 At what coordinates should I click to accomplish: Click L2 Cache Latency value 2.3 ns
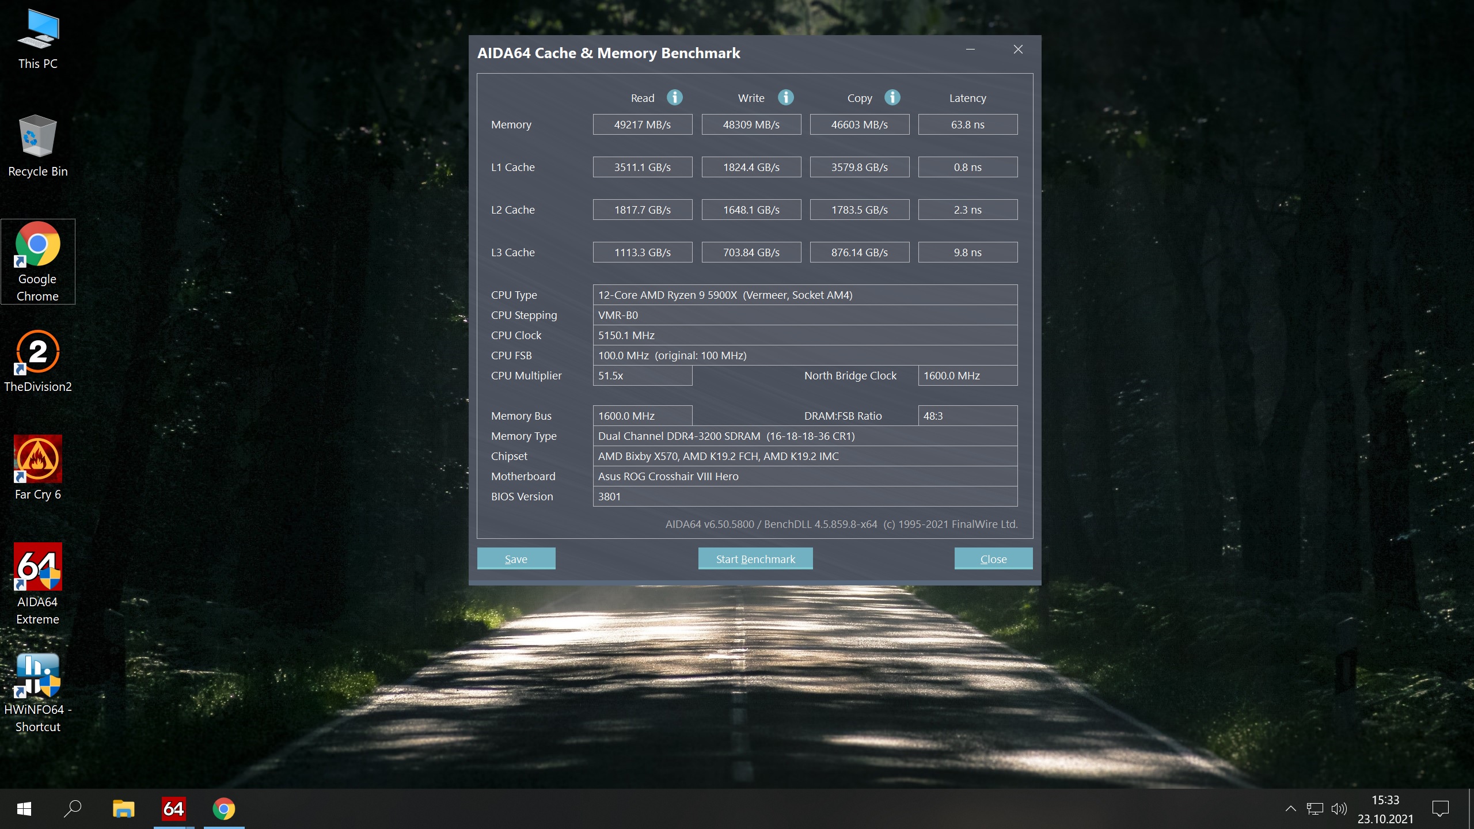click(968, 210)
